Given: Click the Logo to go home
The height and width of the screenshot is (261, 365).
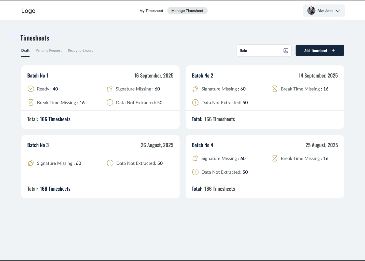Looking at the screenshot, I should point(28,10).
